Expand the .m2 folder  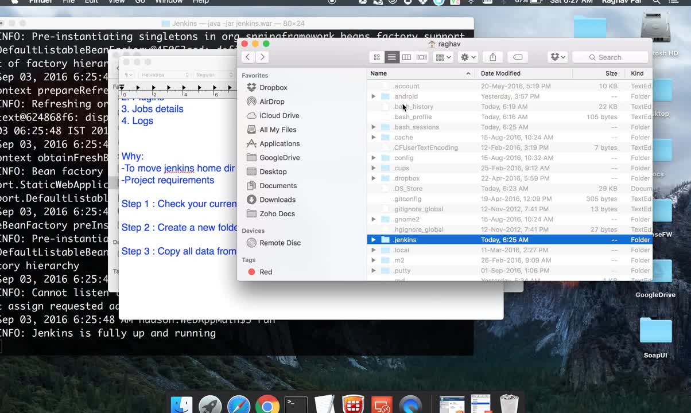(x=374, y=260)
